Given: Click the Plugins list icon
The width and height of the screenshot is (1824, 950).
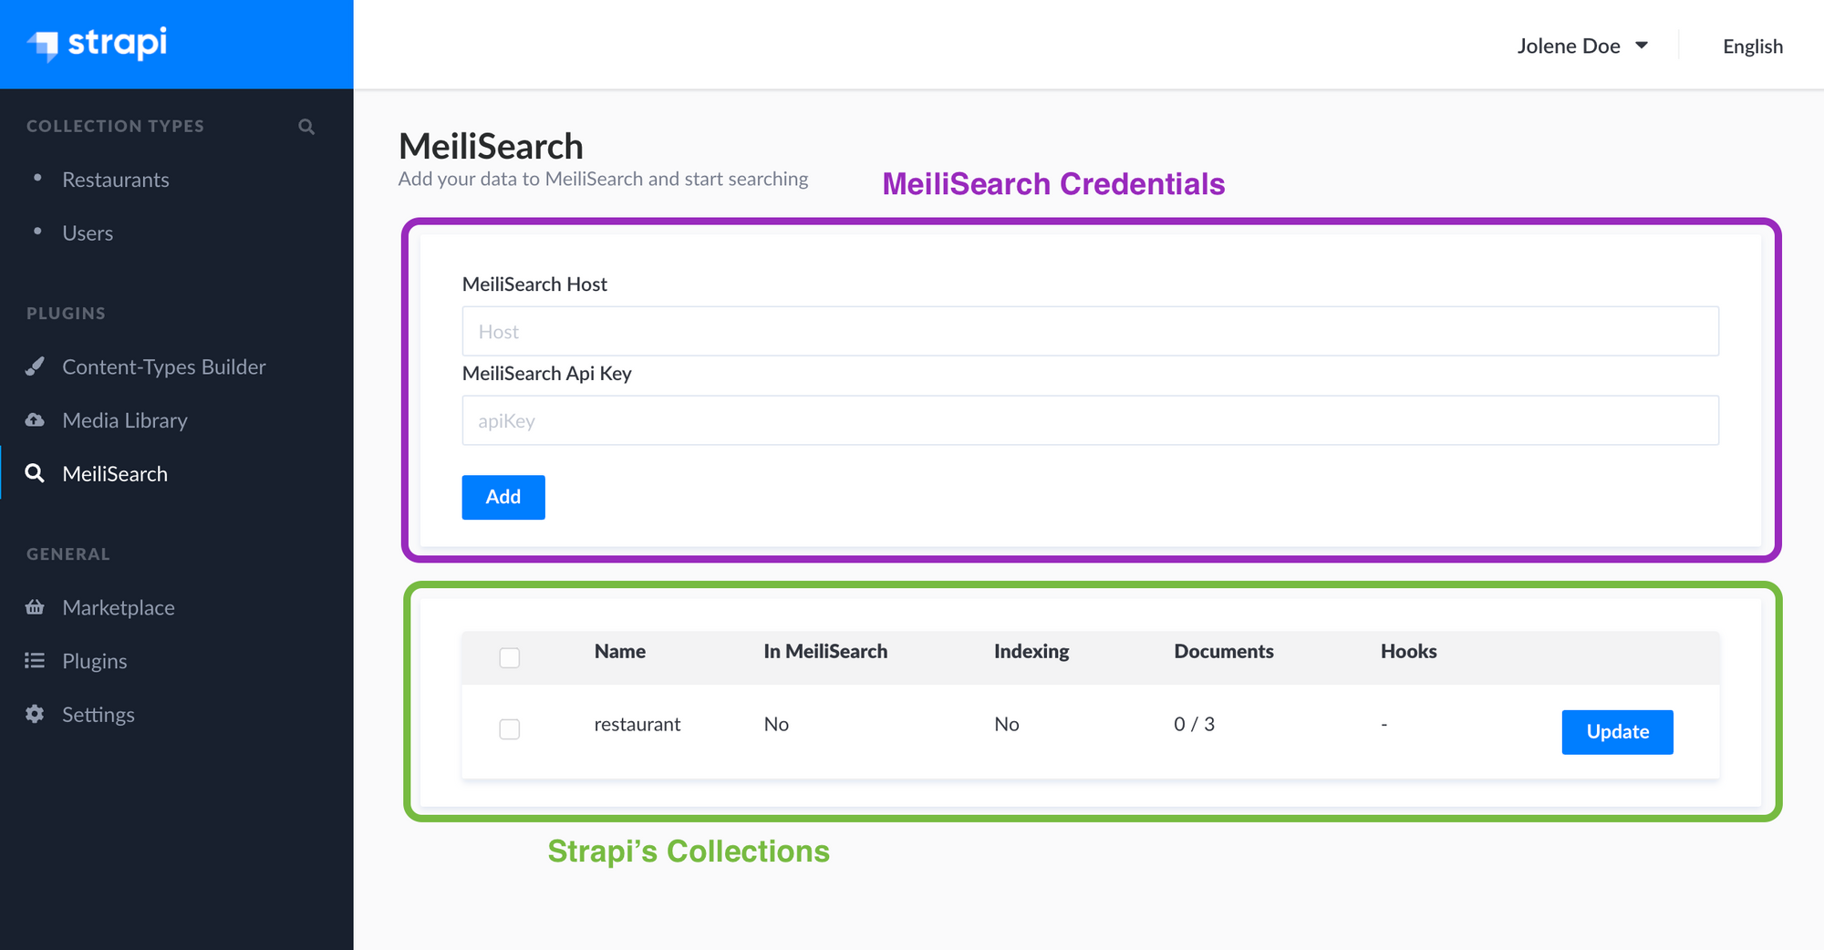Looking at the screenshot, I should pos(35,661).
